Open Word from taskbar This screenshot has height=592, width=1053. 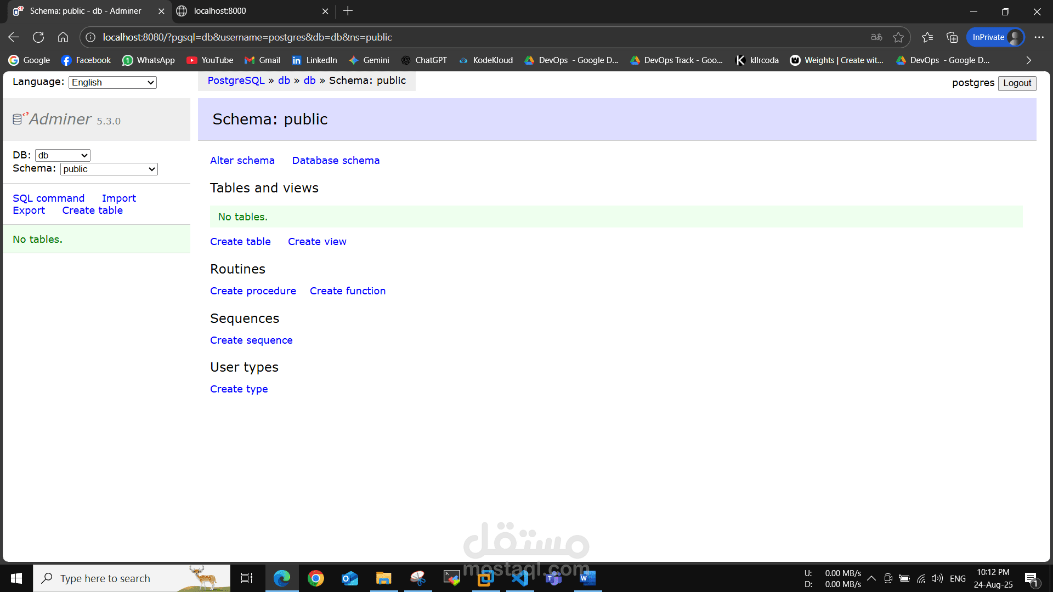coord(588,578)
